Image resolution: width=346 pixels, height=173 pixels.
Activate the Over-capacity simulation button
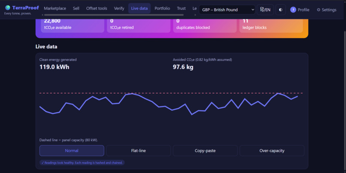click(272, 151)
